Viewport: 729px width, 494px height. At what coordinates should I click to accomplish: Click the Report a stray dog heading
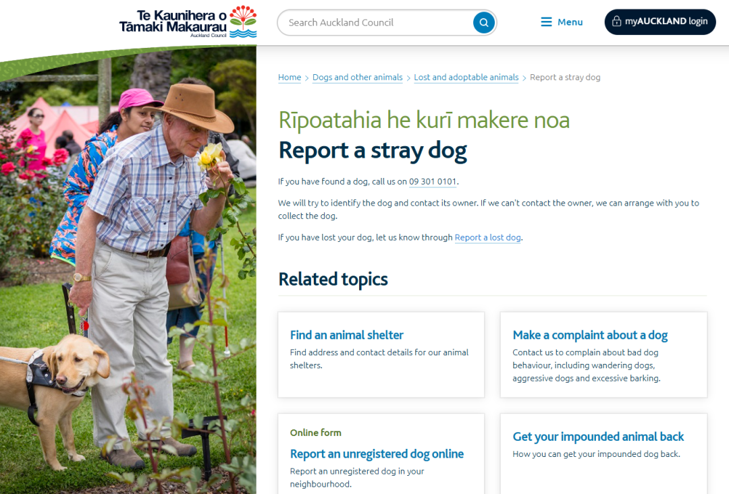tap(373, 150)
